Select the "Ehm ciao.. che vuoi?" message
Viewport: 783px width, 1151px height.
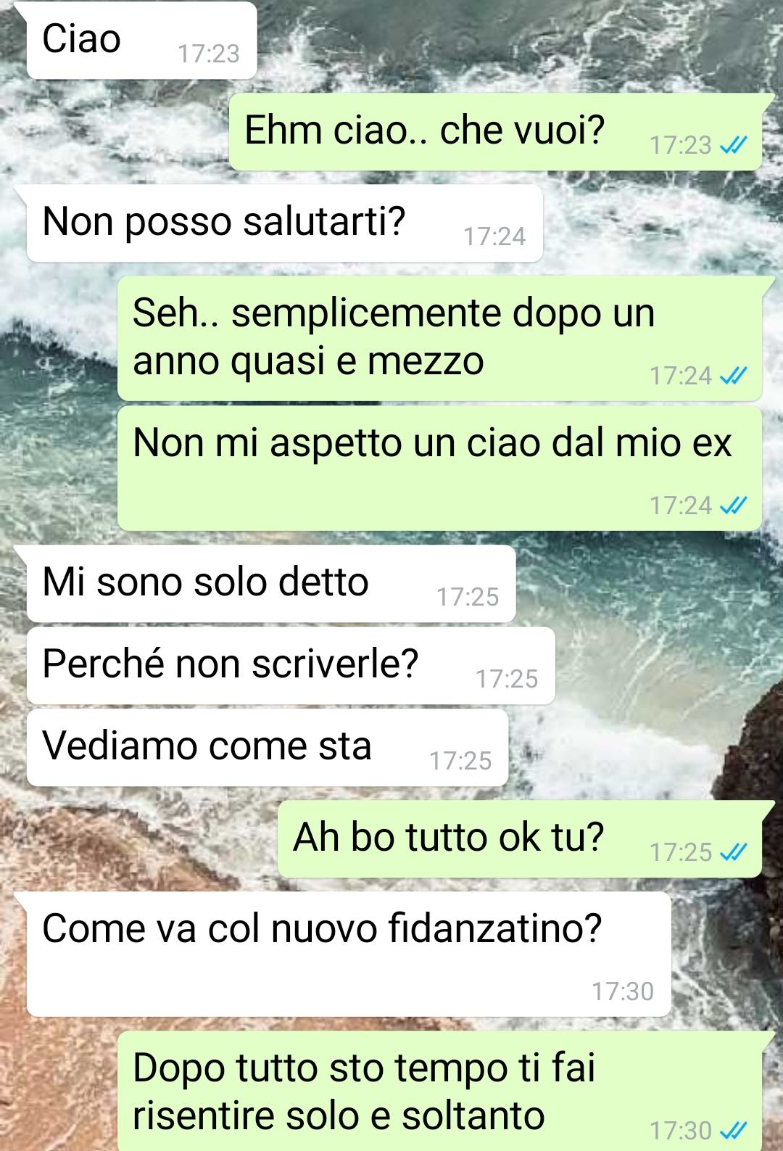coord(496,132)
